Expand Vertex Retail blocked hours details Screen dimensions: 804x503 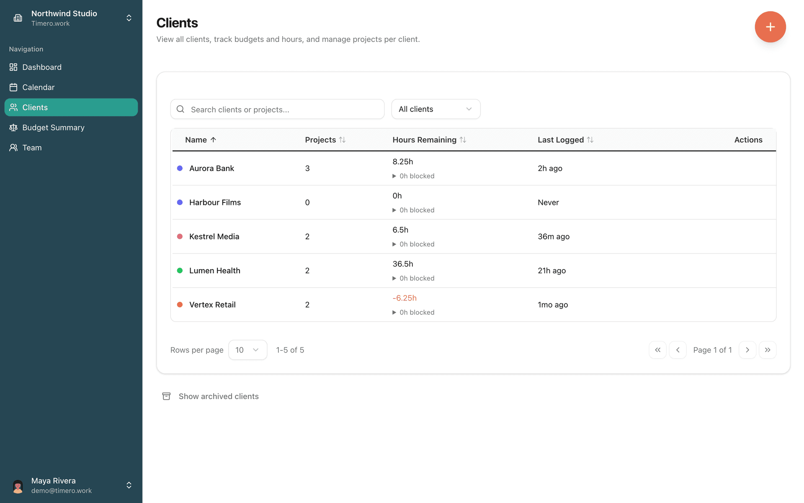pos(394,312)
